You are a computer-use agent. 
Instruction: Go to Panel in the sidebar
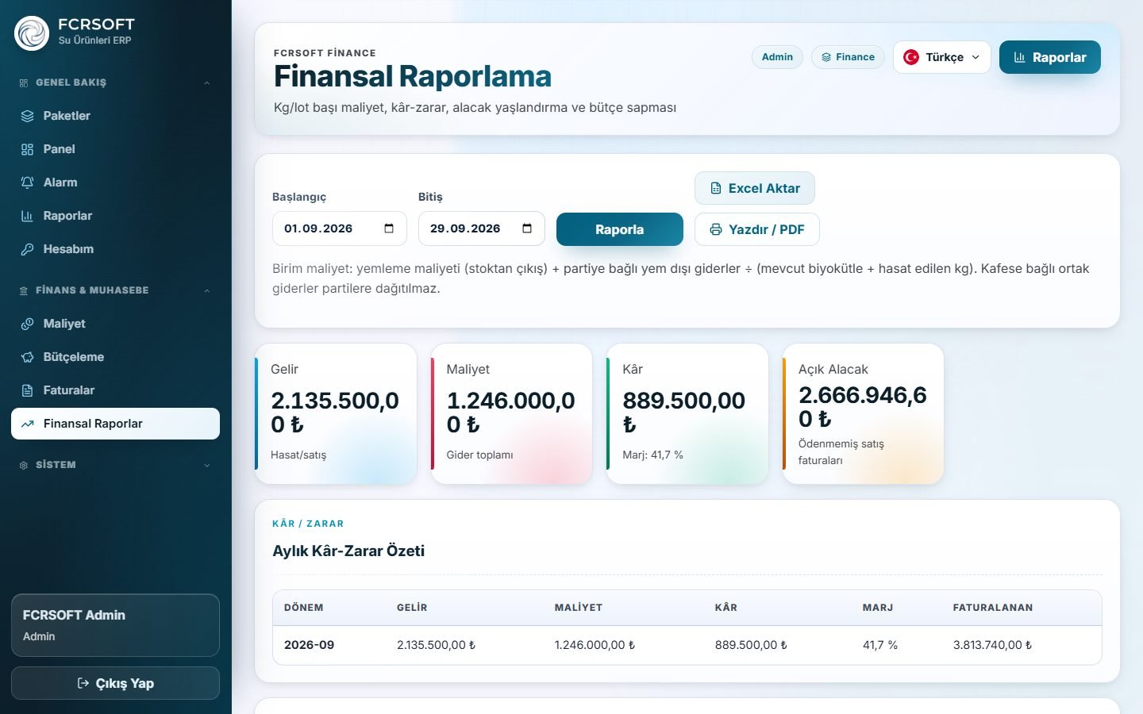[x=115, y=149]
